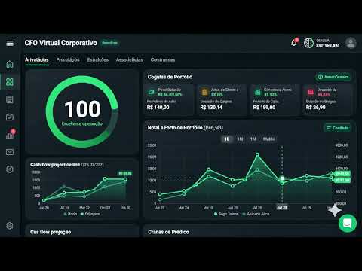Toggle the Sugo Tomos legend series
Image resolution: width=362 pixels, height=271 pixels.
pos(226,214)
